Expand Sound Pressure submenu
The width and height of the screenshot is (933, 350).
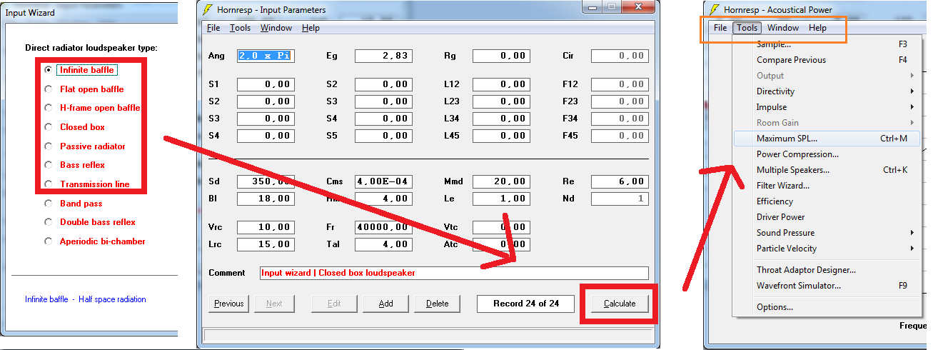(x=826, y=233)
